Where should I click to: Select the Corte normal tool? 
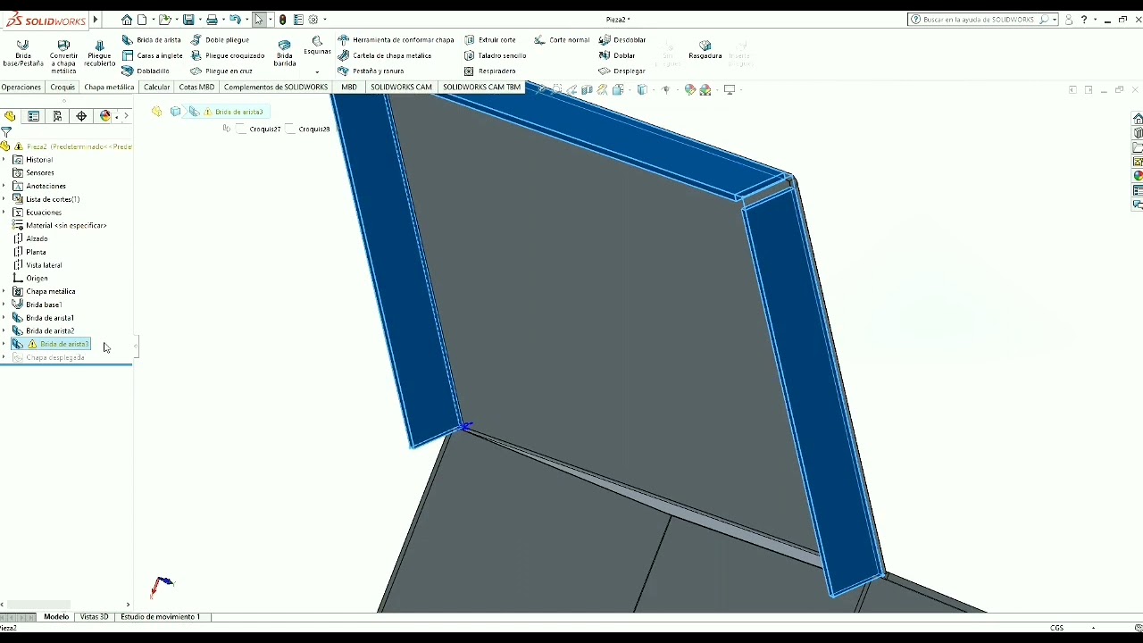pyautogui.click(x=563, y=40)
